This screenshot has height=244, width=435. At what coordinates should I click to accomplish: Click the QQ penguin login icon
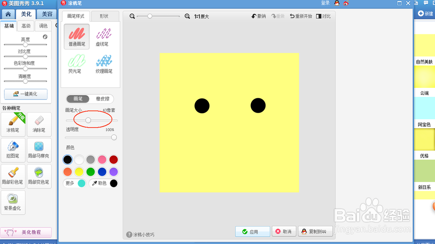337,3
